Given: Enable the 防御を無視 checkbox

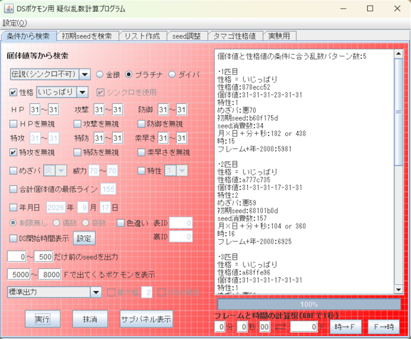Looking at the screenshot, I should [x=141, y=124].
